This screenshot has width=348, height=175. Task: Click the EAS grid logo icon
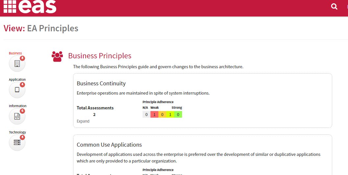point(10,7)
